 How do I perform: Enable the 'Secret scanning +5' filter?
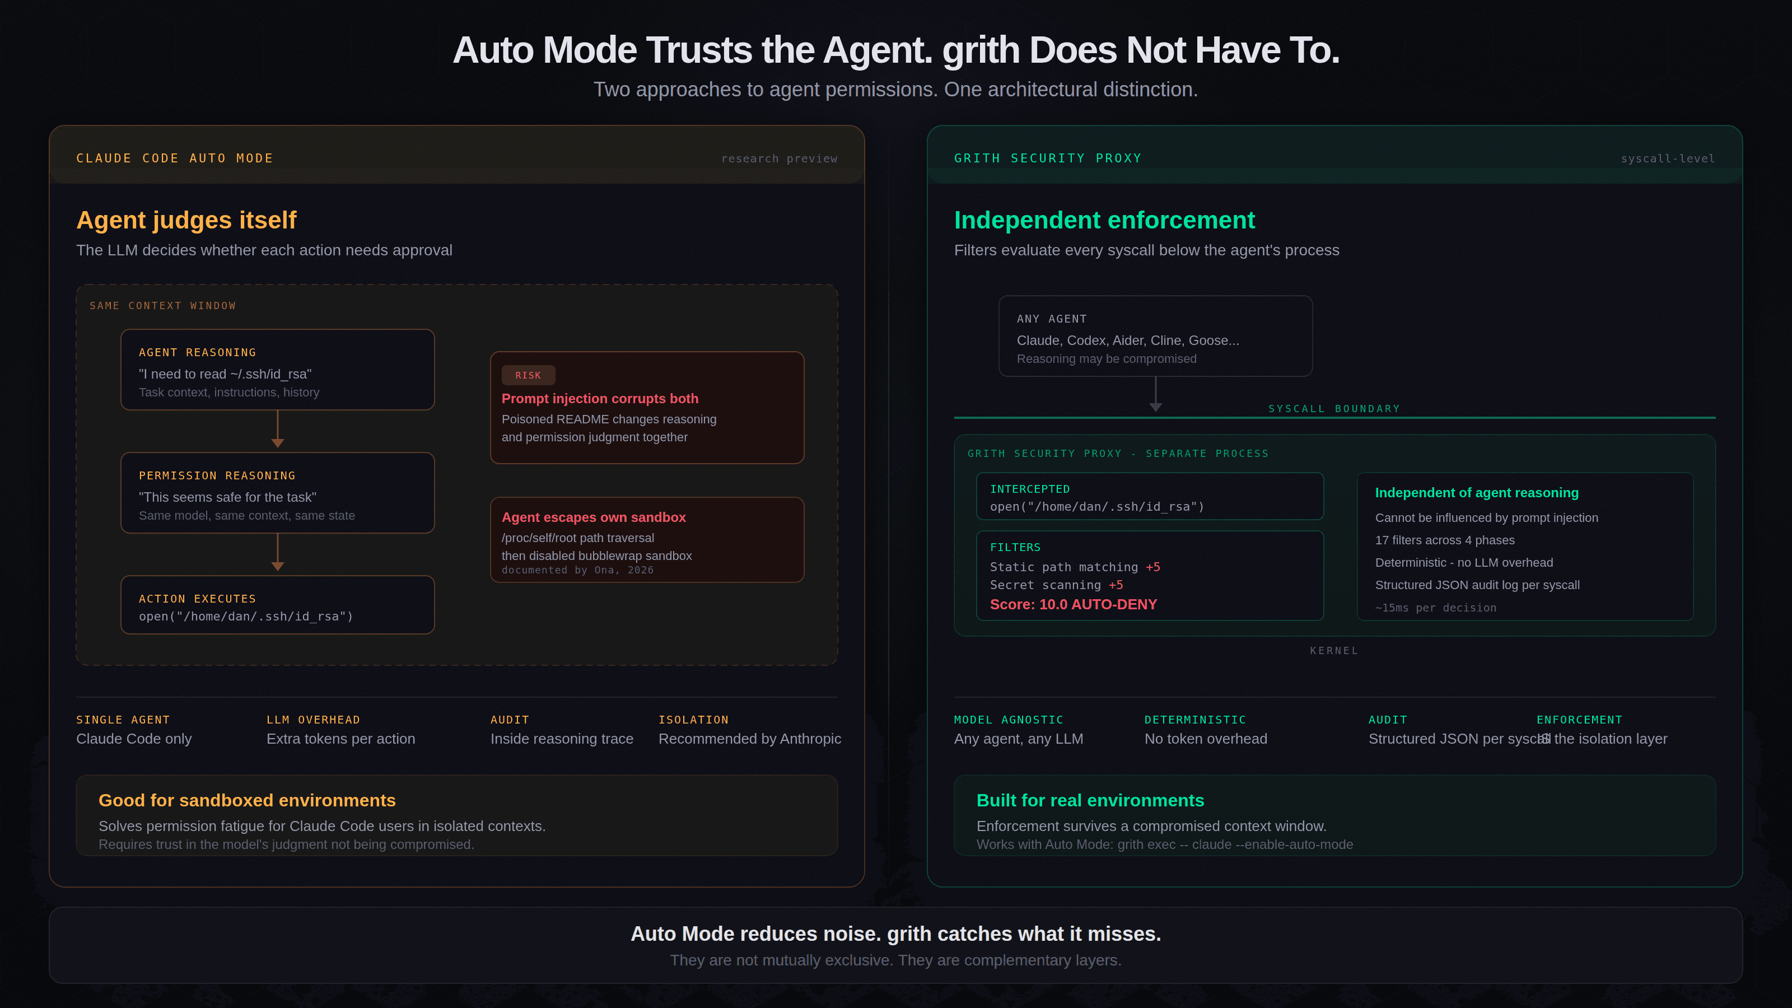click(1056, 585)
